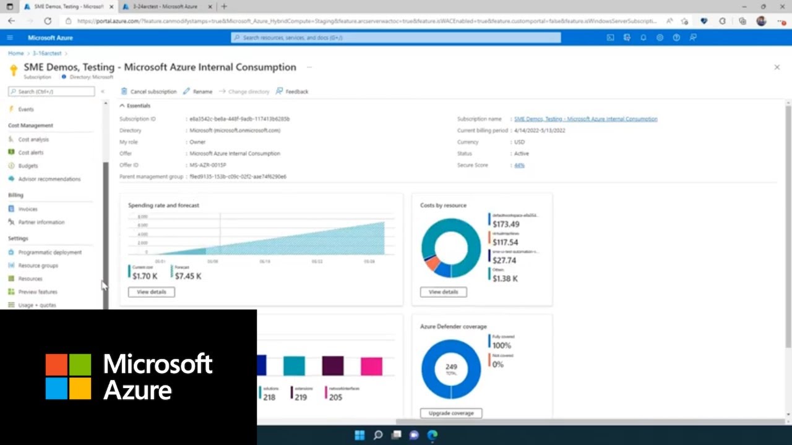Image resolution: width=792 pixels, height=445 pixels.
Task: Open Cost analysis in side menu
Action: [x=33, y=140]
